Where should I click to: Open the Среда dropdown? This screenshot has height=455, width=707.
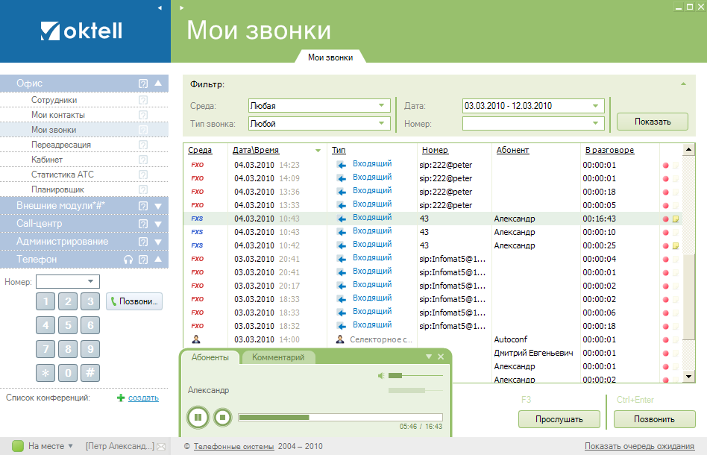383,106
